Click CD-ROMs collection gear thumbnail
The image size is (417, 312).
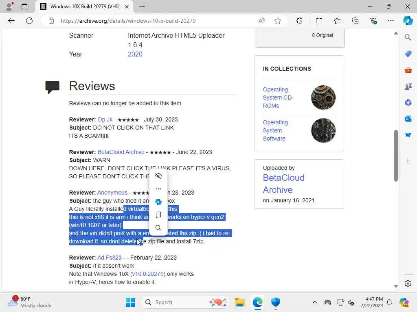pyautogui.click(x=323, y=97)
